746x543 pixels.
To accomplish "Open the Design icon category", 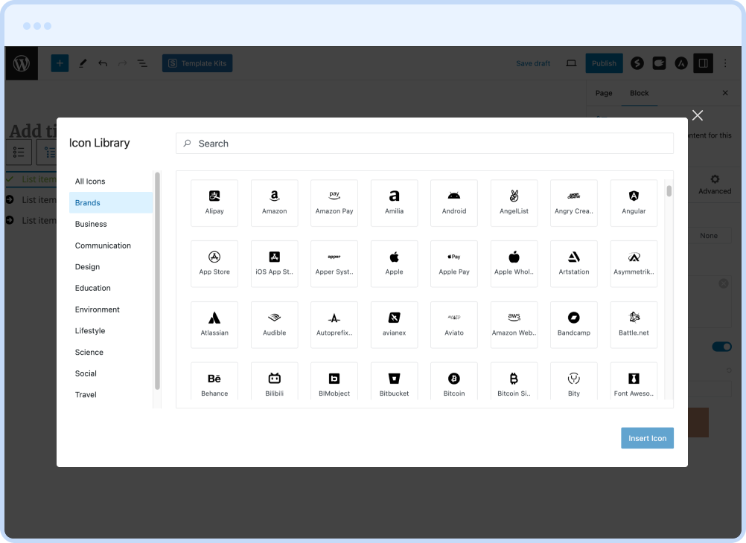I will click(x=111, y=267).
